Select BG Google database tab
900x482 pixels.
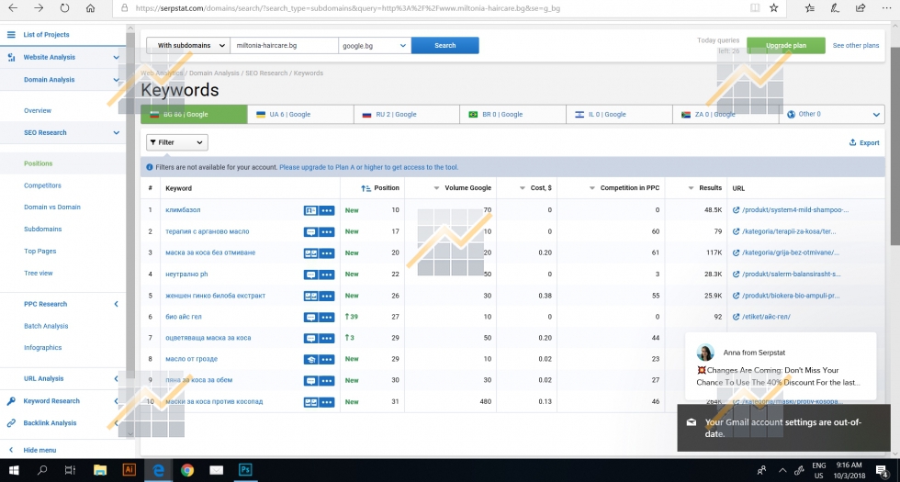click(194, 114)
